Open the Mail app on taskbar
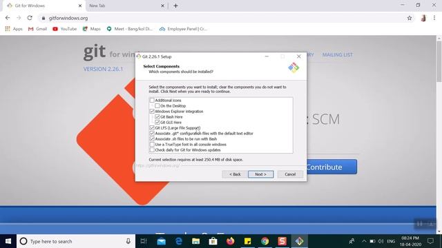 coord(161,241)
